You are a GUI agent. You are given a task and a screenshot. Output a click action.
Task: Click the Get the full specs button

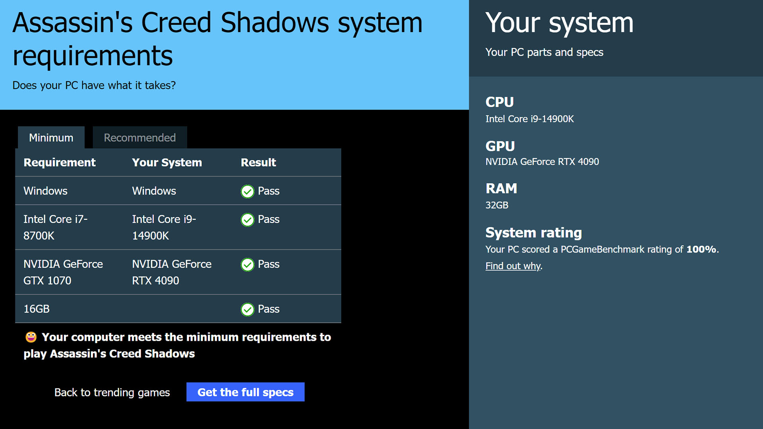tap(245, 392)
